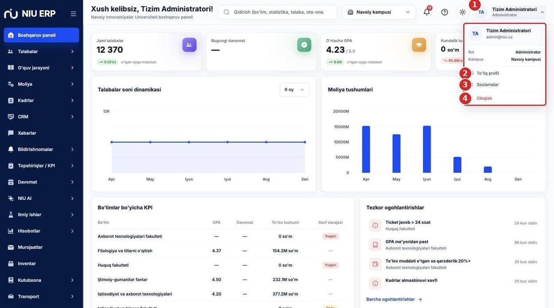Click the Inventar box icon in sidebar
Screen dimensions: 554x308
pos(11,264)
